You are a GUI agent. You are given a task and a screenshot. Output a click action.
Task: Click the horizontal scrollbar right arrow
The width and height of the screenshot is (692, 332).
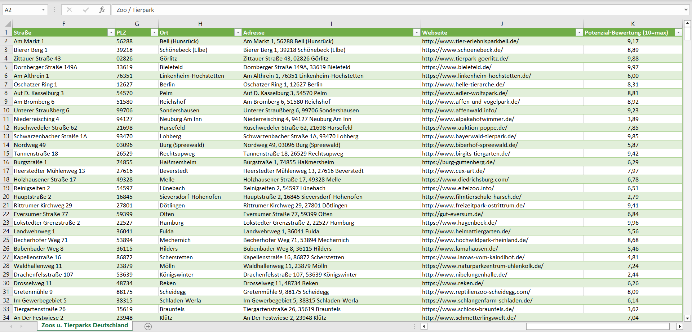680,326
